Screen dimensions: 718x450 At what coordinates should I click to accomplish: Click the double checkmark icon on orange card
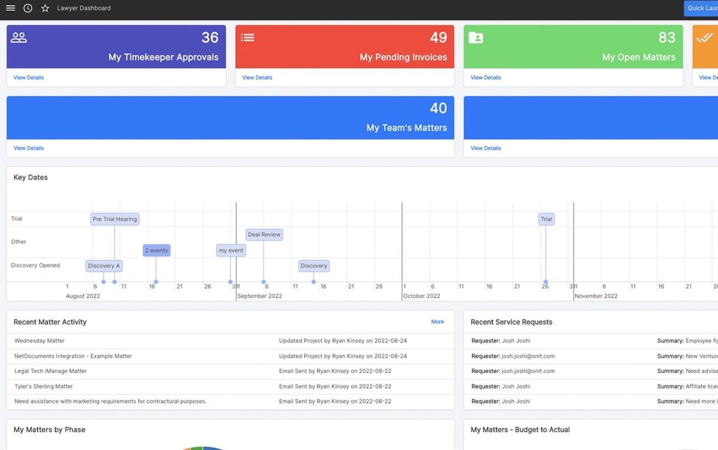pyautogui.click(x=704, y=38)
